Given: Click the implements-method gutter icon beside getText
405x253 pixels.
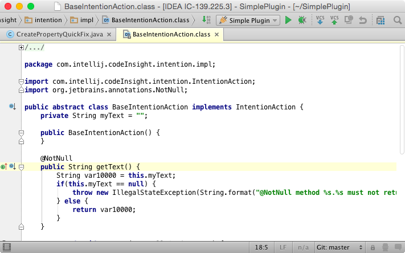Looking at the screenshot, I should pyautogui.click(x=4, y=166).
